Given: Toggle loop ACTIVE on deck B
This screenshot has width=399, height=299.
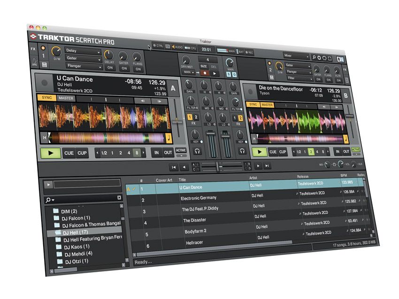Looking at the screenshot, I should [355, 149].
